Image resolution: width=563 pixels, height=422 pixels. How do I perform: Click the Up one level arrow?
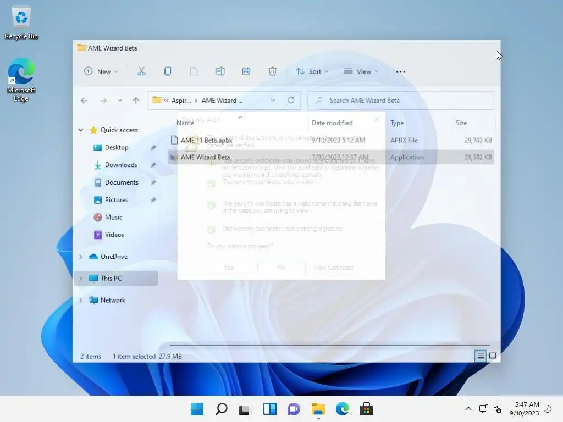click(136, 101)
